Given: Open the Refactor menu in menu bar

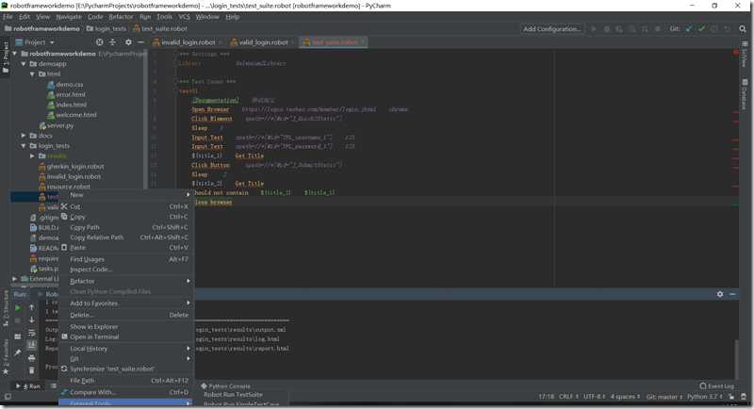Looking at the screenshot, I should 121,17.
